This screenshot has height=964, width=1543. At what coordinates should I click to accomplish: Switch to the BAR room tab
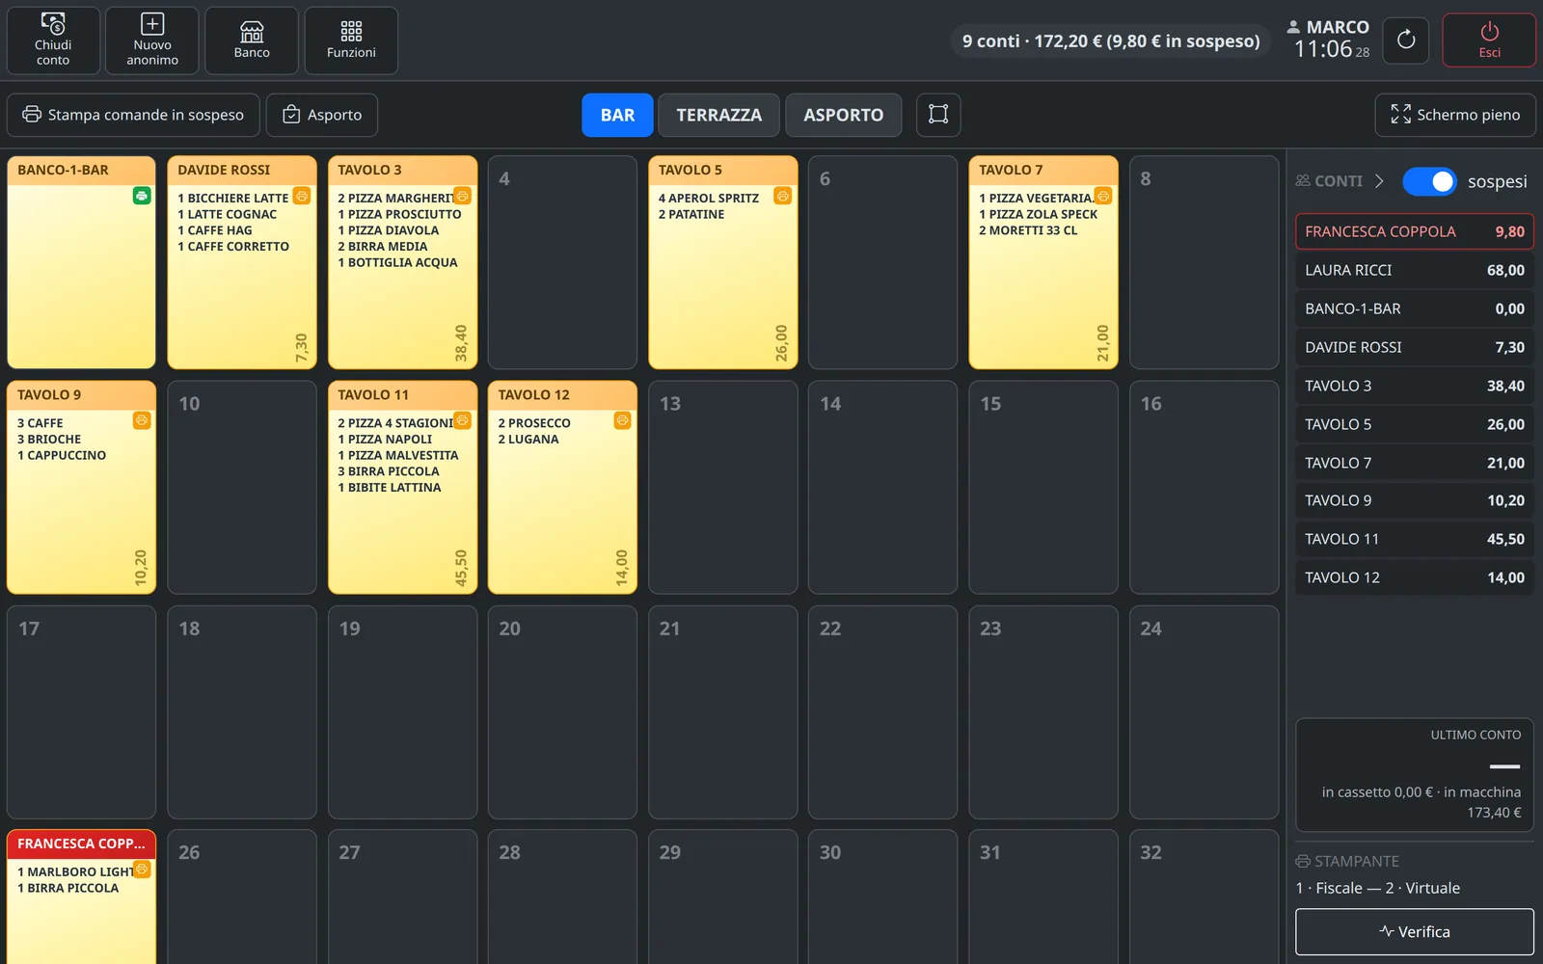coord(617,115)
